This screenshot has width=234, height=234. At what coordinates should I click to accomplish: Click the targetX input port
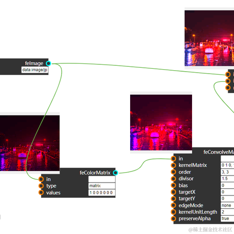[174, 192]
